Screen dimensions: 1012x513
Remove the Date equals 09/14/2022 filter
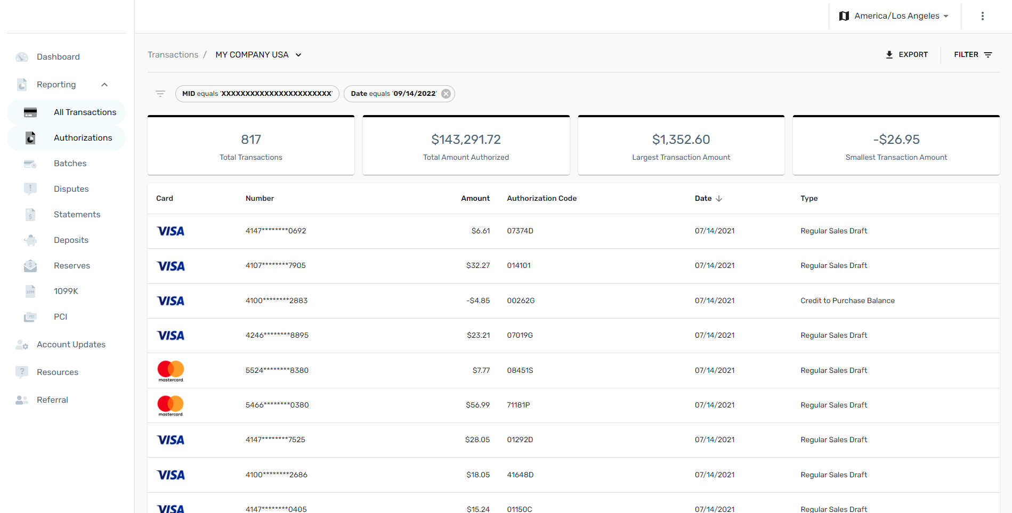pyautogui.click(x=446, y=94)
